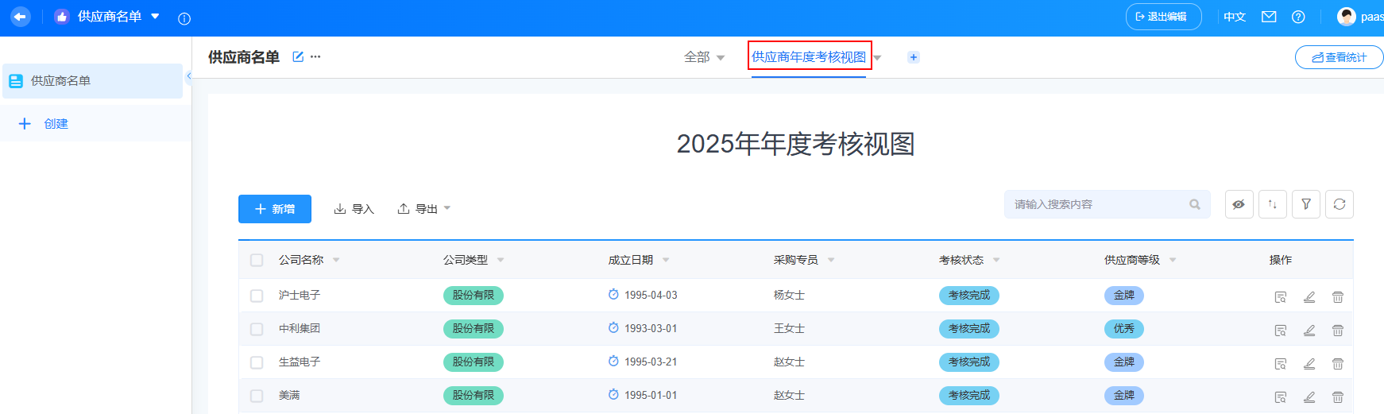Check the 生益电子 row checkbox

(x=257, y=362)
